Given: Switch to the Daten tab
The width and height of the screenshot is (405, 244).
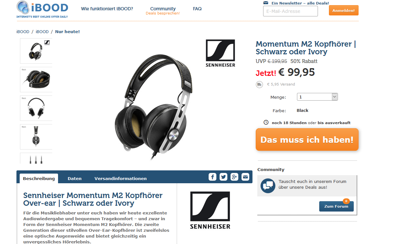Looking at the screenshot, I should coord(74,178).
